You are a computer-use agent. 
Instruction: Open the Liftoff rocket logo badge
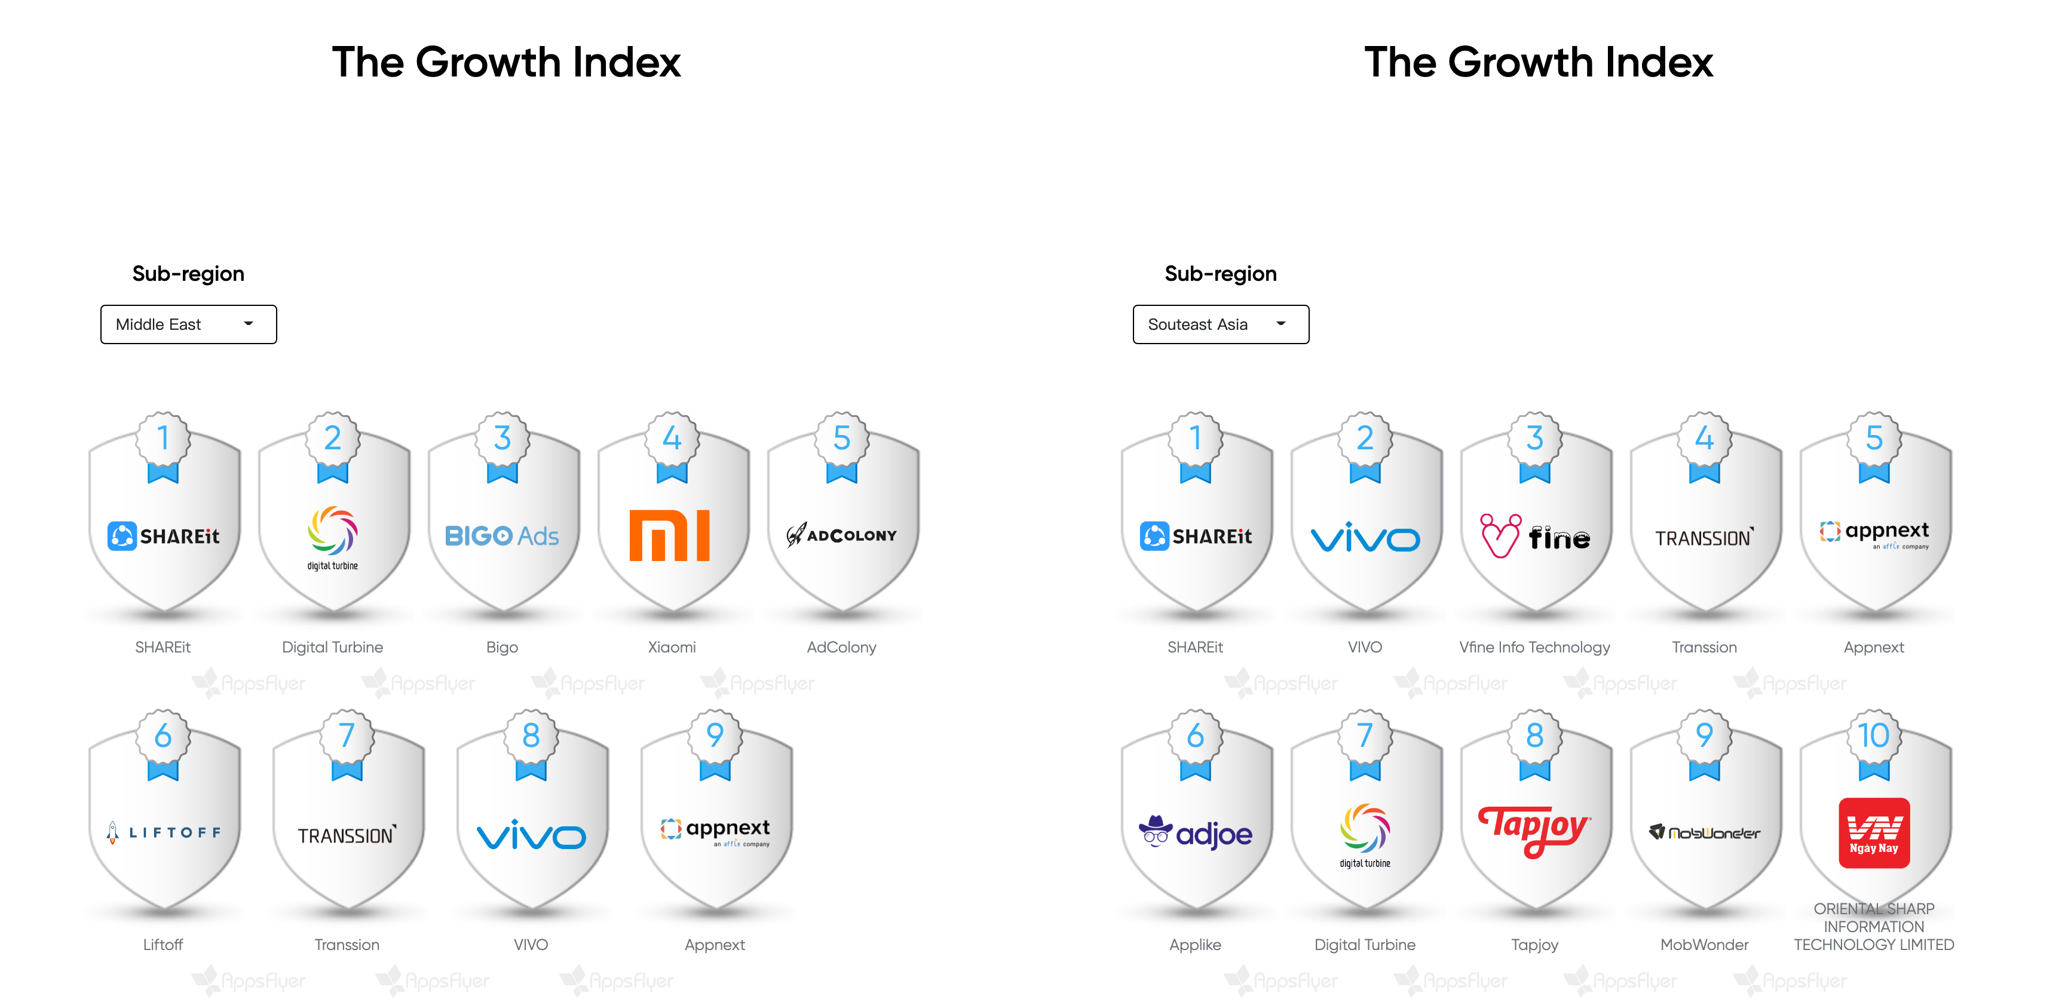point(164,833)
